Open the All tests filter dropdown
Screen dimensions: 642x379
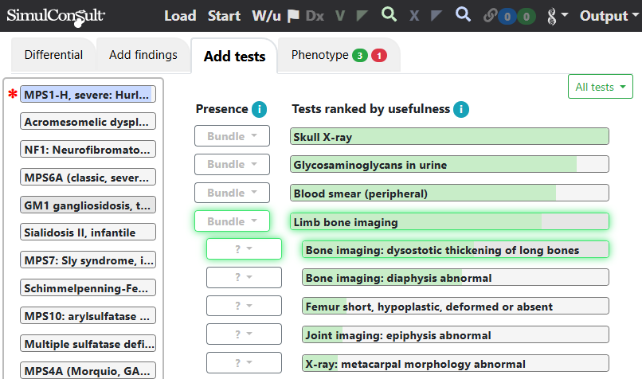coord(601,86)
